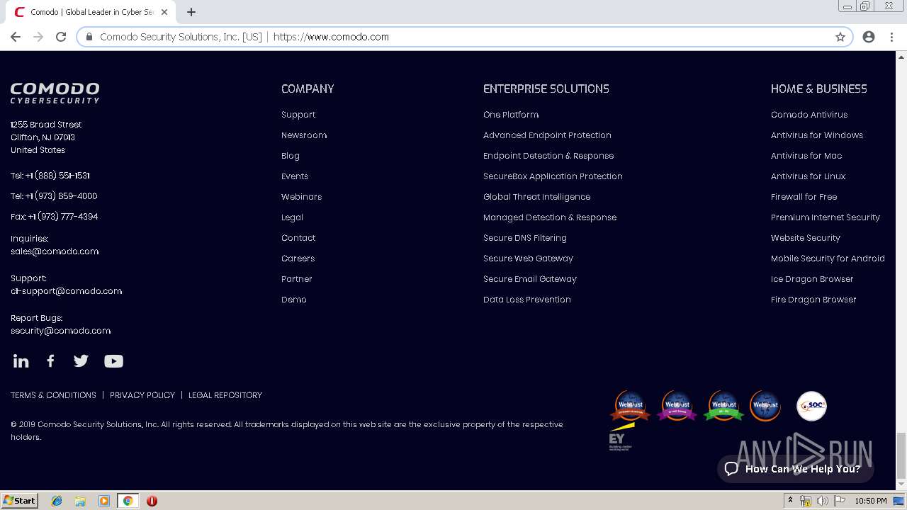This screenshot has width=907, height=510.
Task: Click the EY logo badge
Action: [x=621, y=438]
